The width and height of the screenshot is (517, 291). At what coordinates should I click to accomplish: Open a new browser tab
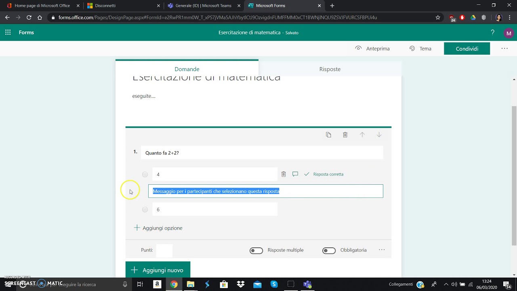[332, 6]
